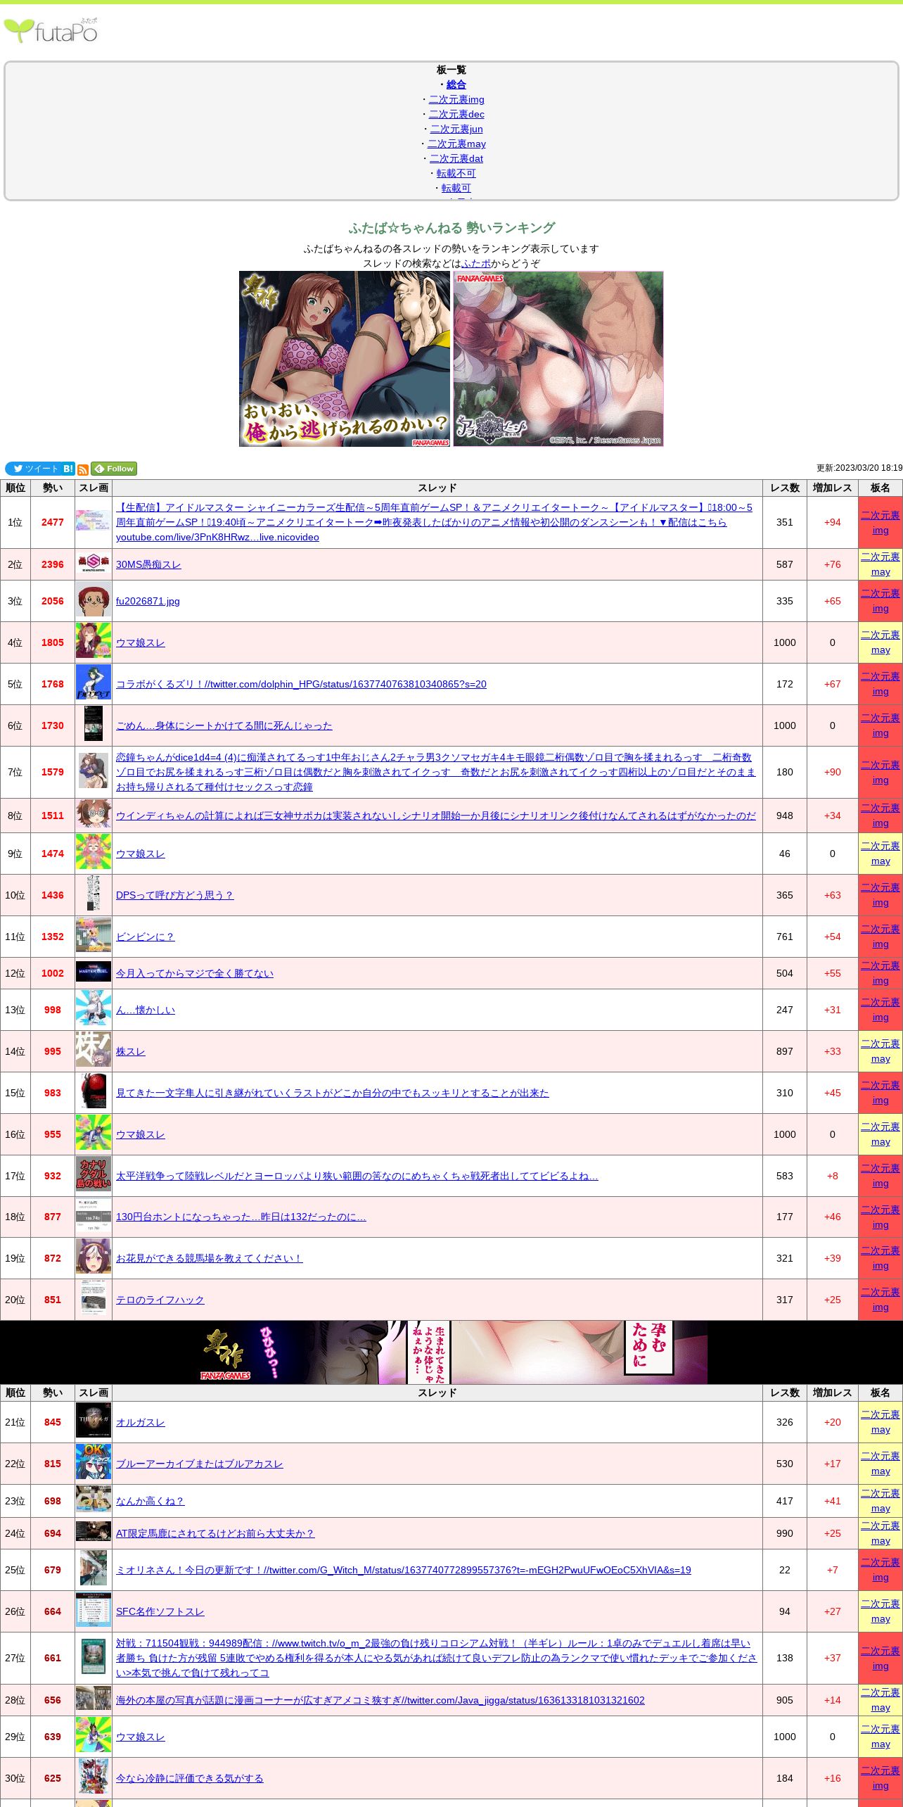Open the ブルーアーカイブまたはブルアカスレ thread

(200, 1464)
